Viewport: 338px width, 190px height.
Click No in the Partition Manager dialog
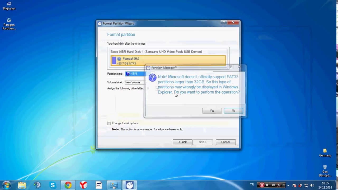pyautogui.click(x=233, y=111)
